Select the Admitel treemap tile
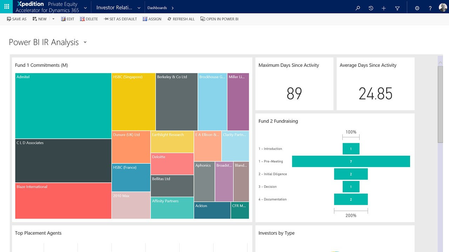 [63, 106]
